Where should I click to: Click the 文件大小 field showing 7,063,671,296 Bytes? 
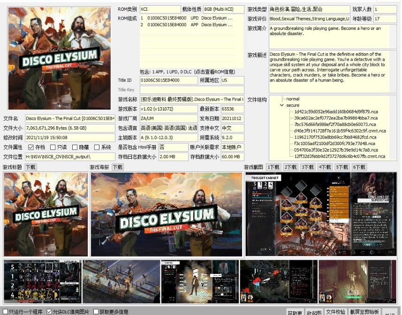click(x=70, y=128)
